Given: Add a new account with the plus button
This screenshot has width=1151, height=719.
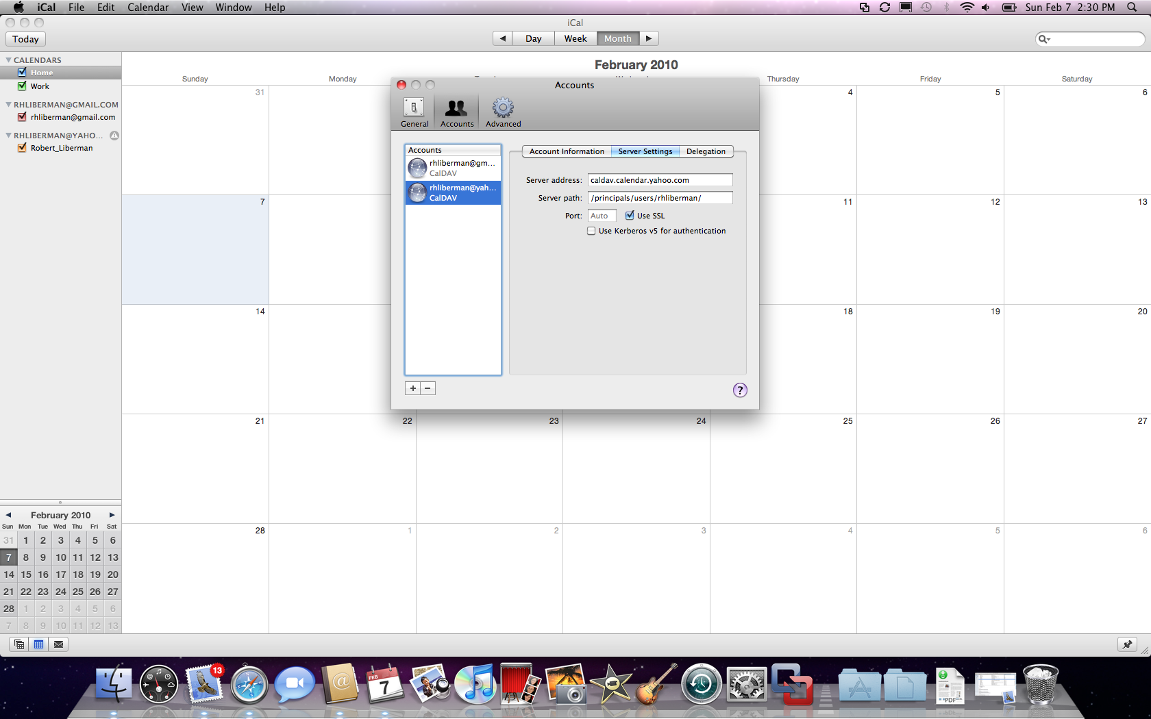Looking at the screenshot, I should click(x=412, y=388).
